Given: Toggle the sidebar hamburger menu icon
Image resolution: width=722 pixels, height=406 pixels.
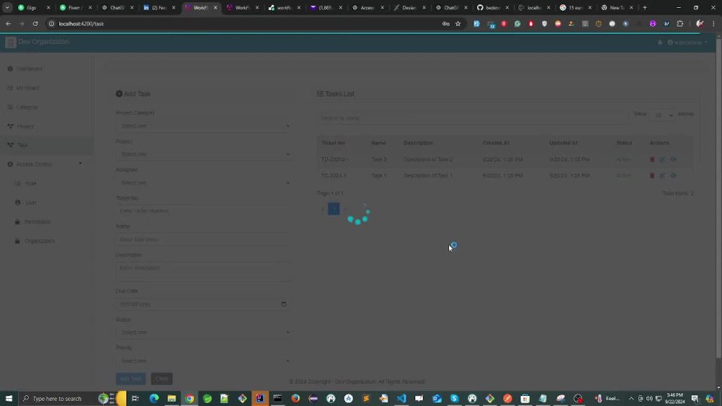Looking at the screenshot, I should [x=11, y=43].
